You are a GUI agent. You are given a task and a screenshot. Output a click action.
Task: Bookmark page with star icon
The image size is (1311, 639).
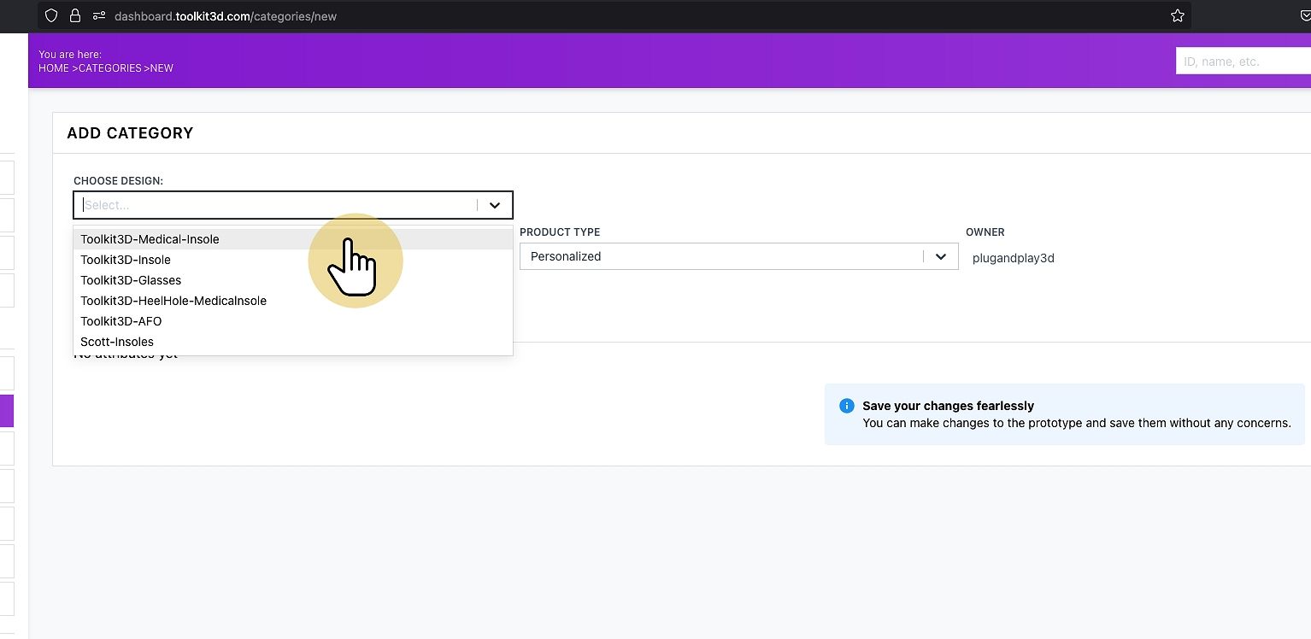click(1177, 16)
